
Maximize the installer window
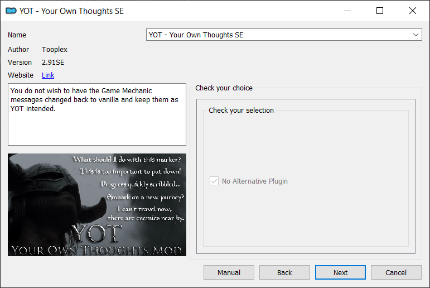click(x=380, y=11)
